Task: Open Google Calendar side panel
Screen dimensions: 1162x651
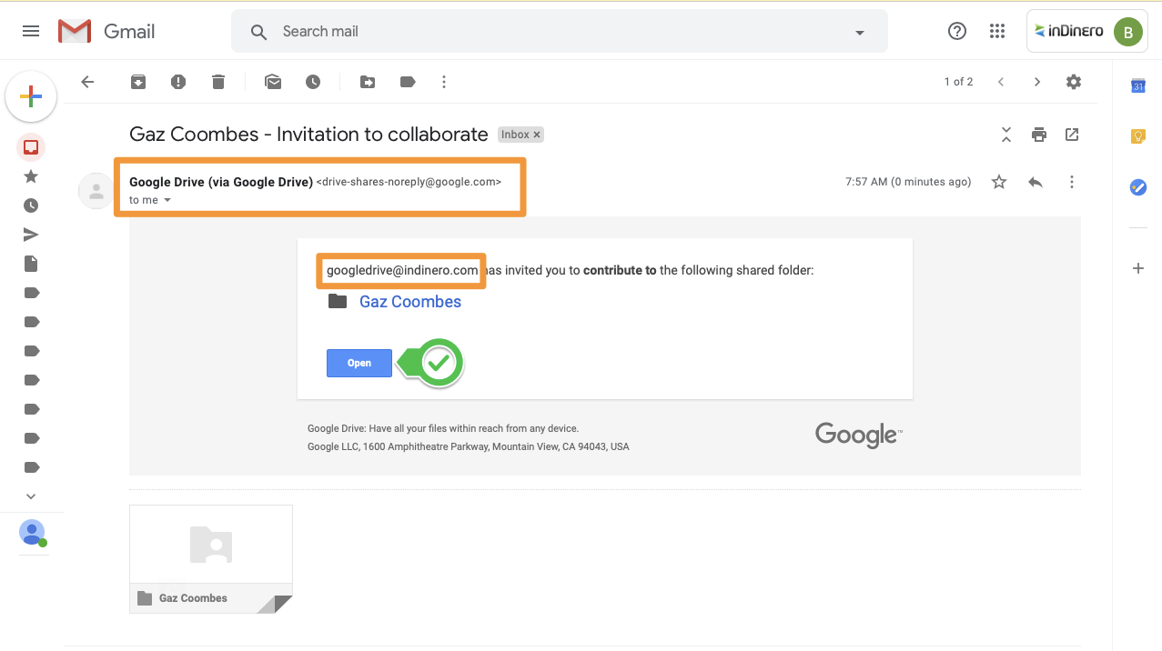Action: point(1137,86)
